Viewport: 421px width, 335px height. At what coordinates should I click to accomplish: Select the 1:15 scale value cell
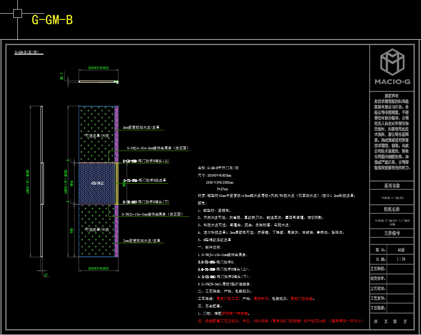401,259
